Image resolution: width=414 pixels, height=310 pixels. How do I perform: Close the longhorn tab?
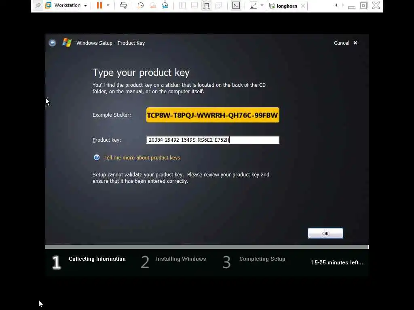pos(303,6)
